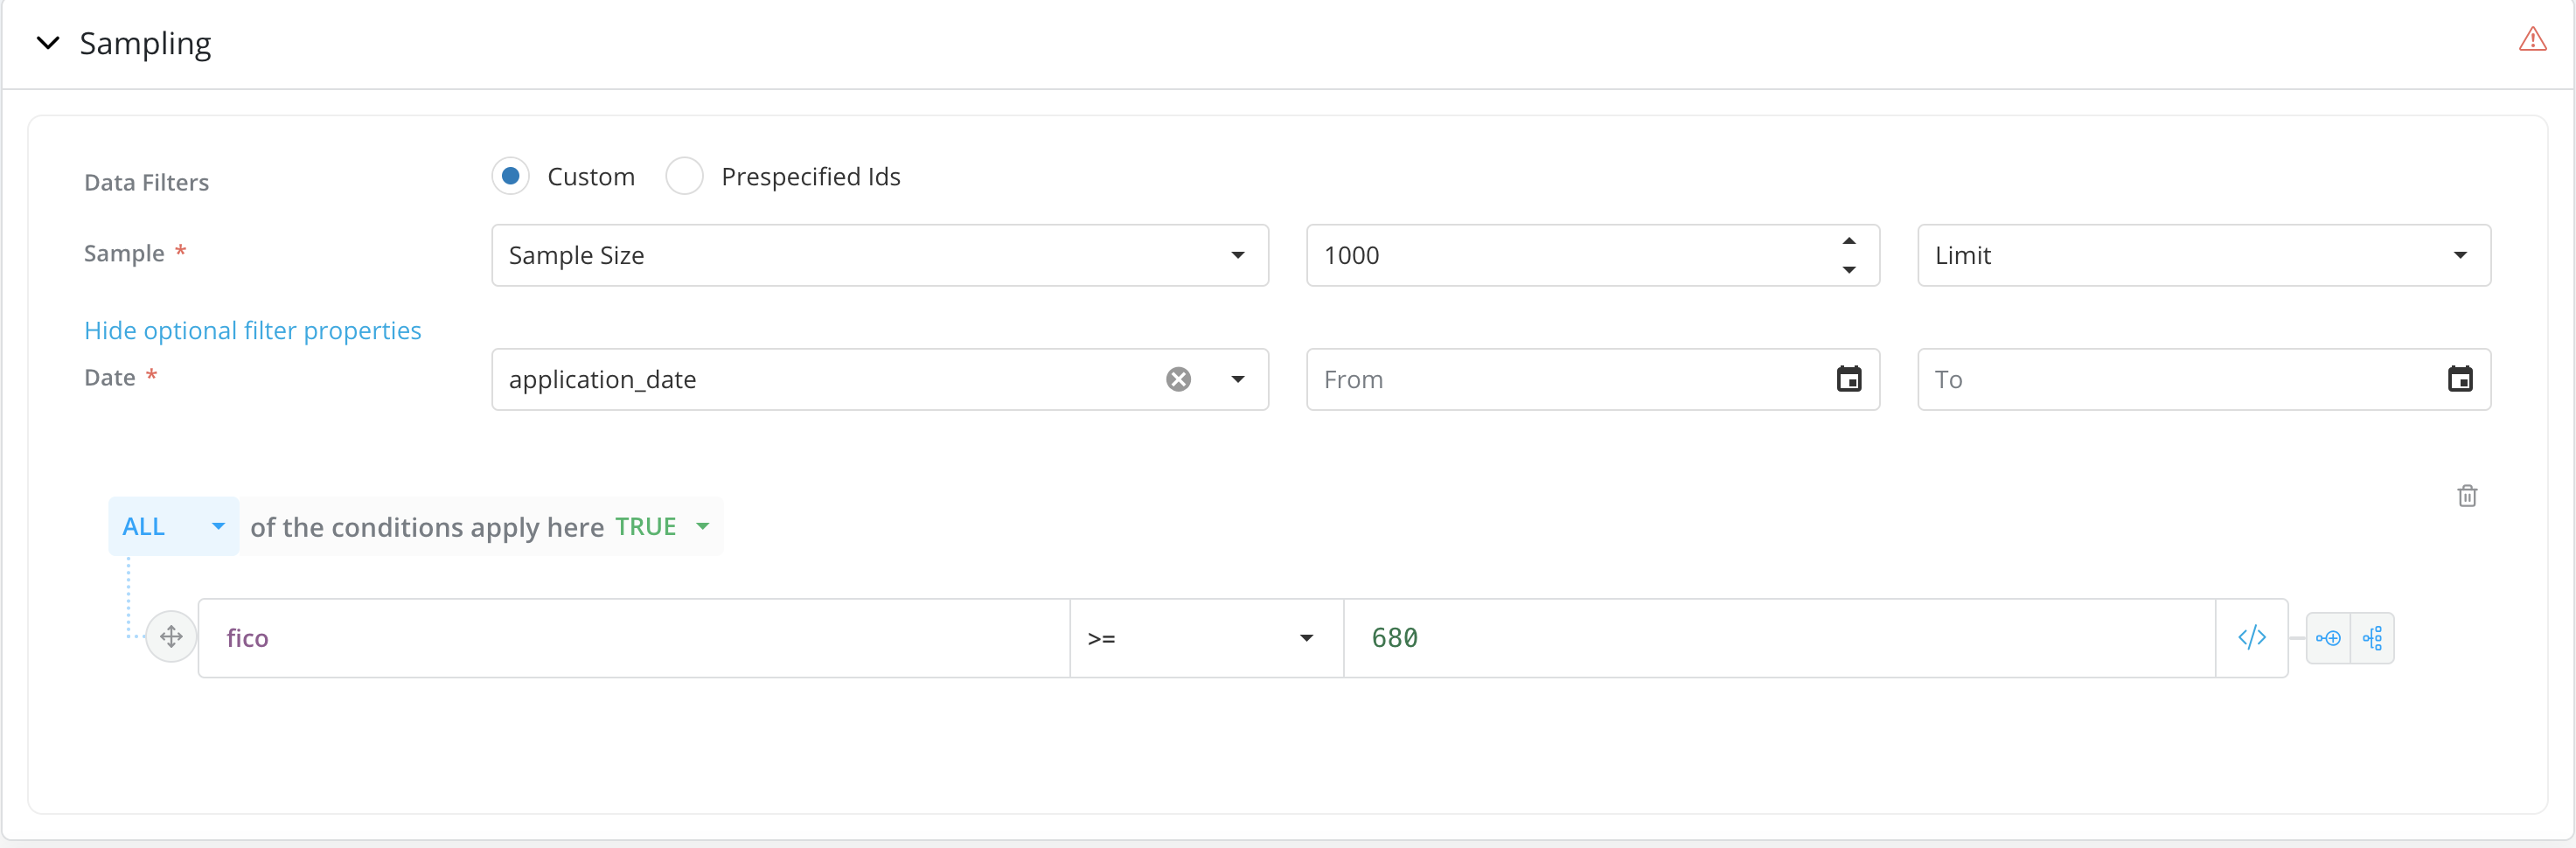The width and height of the screenshot is (2576, 848).
Task: Open the To date calendar picker
Action: [2459, 379]
